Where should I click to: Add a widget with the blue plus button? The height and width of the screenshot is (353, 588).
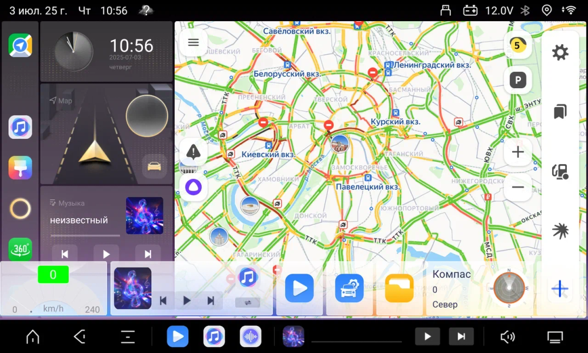tap(559, 288)
